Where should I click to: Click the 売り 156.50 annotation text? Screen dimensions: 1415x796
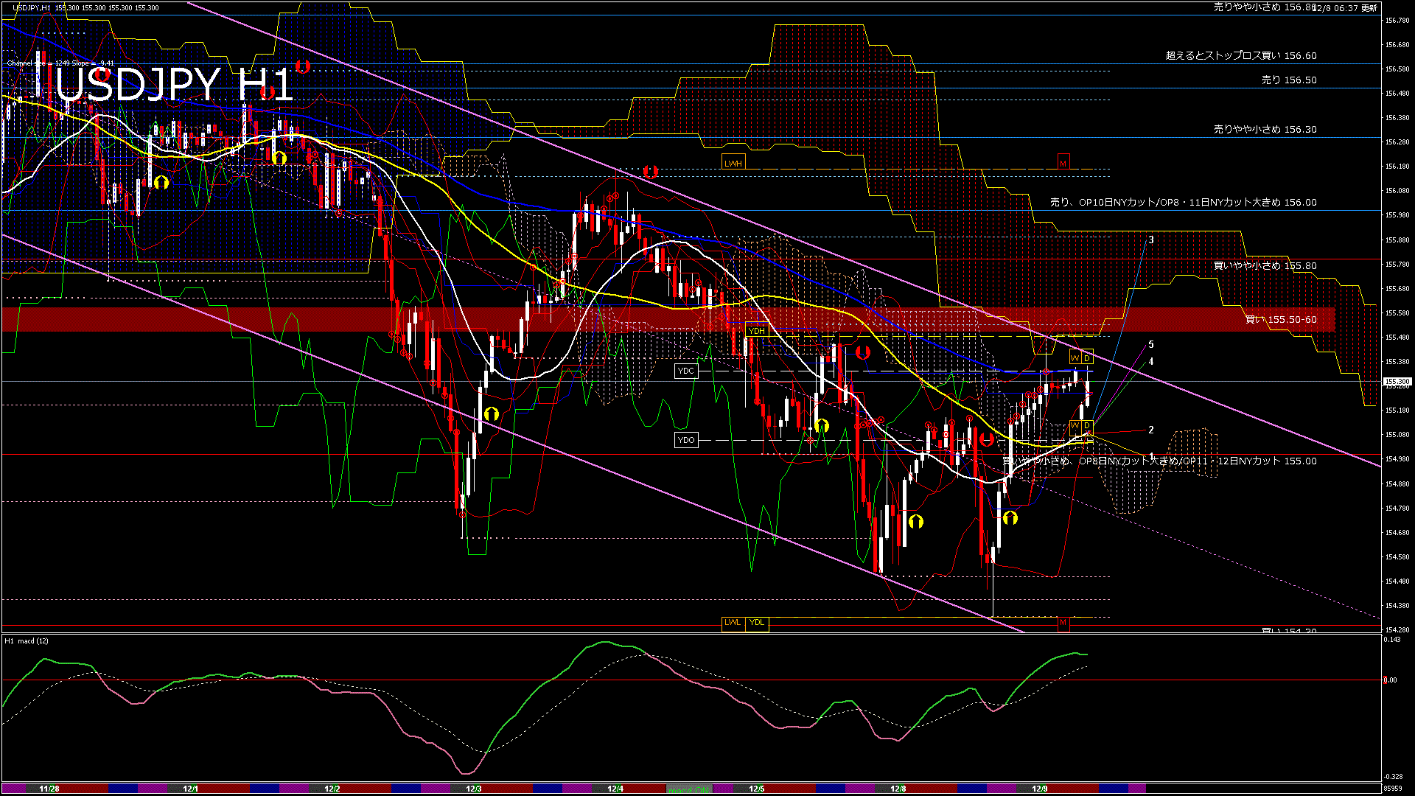pos(1290,80)
